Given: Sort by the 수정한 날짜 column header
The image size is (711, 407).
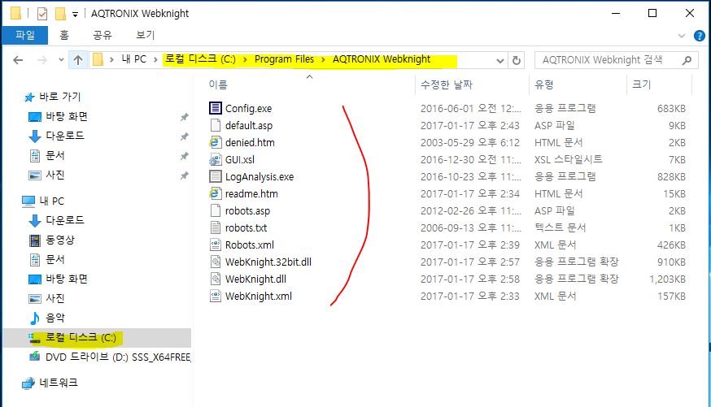Looking at the screenshot, I should (x=447, y=84).
